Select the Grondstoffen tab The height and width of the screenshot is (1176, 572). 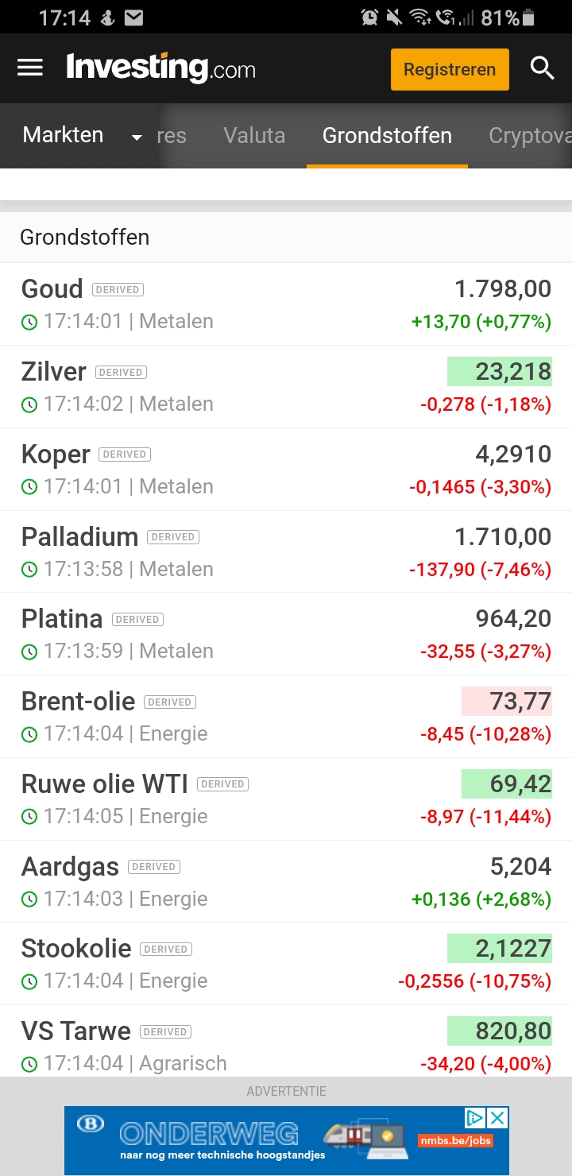point(387,135)
